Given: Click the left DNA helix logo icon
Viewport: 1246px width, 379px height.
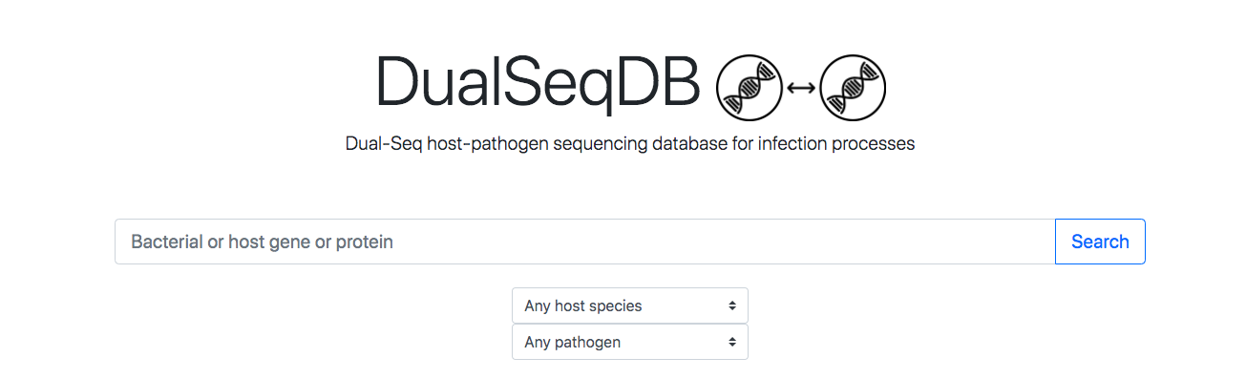Looking at the screenshot, I should (x=750, y=88).
